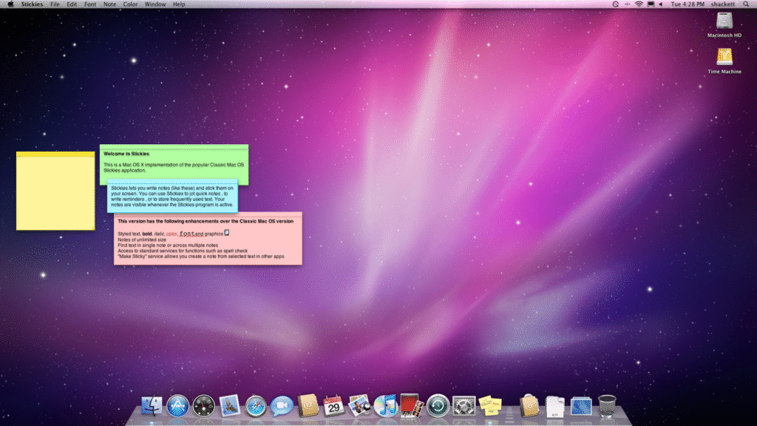Viewport: 757px width, 426px height.
Task: Open Safari from the Dock
Action: coord(257,405)
